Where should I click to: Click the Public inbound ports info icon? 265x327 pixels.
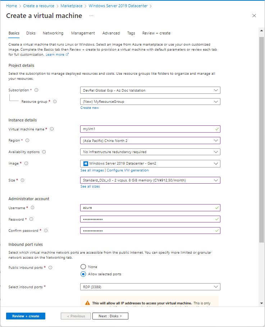point(50,268)
